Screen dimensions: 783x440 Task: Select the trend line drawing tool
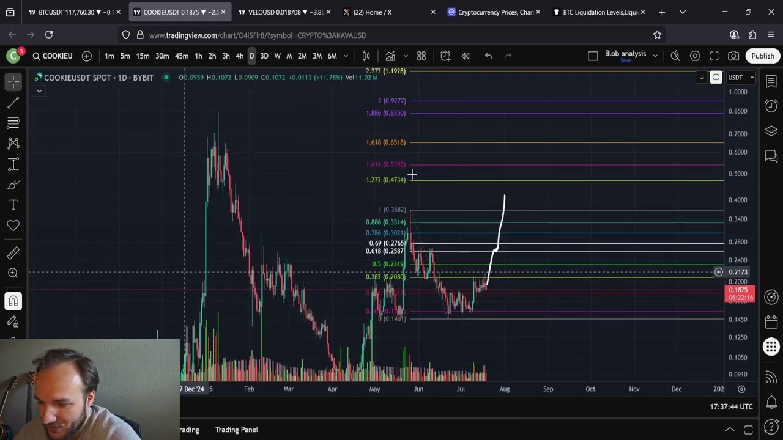[13, 102]
